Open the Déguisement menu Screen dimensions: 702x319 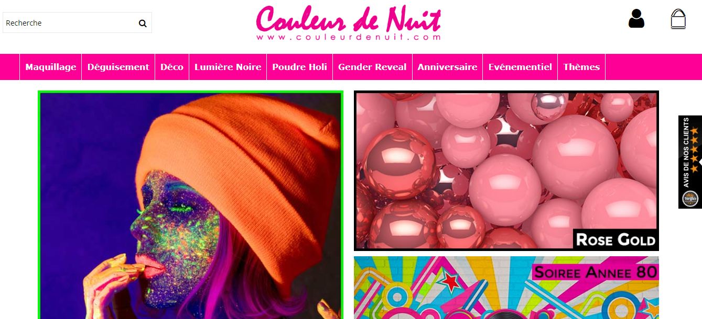click(118, 67)
